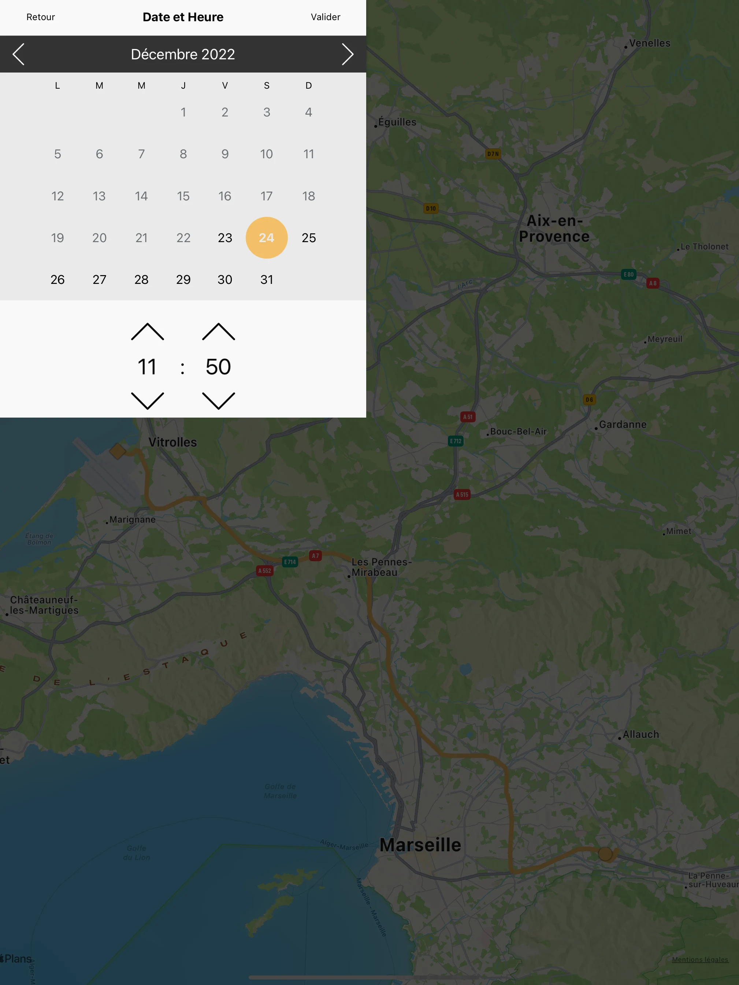Screen dimensions: 739x985
Task: Select the highlighted day 24
Action: (267, 238)
